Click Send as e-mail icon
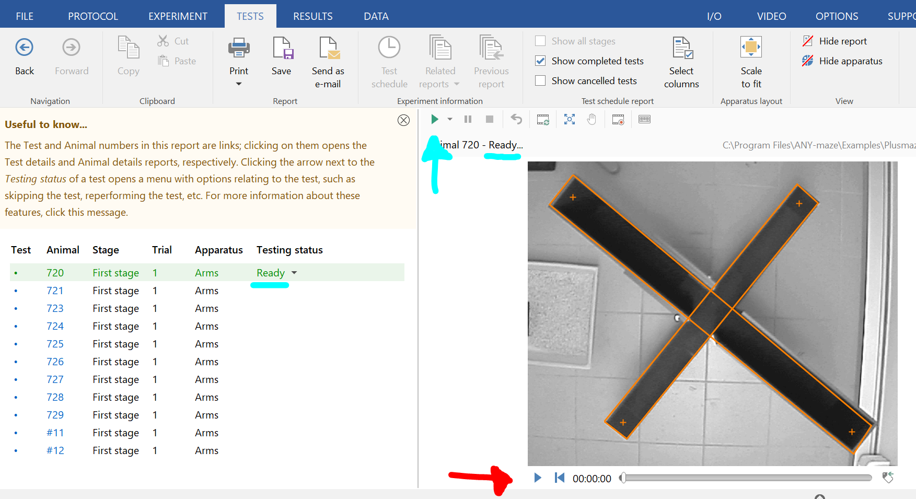 tap(329, 48)
